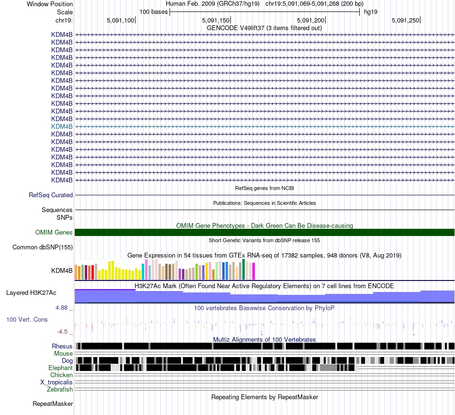This screenshot has width=455, height=415.
Task: Click the RepeatMasker track label
Action: point(53,404)
